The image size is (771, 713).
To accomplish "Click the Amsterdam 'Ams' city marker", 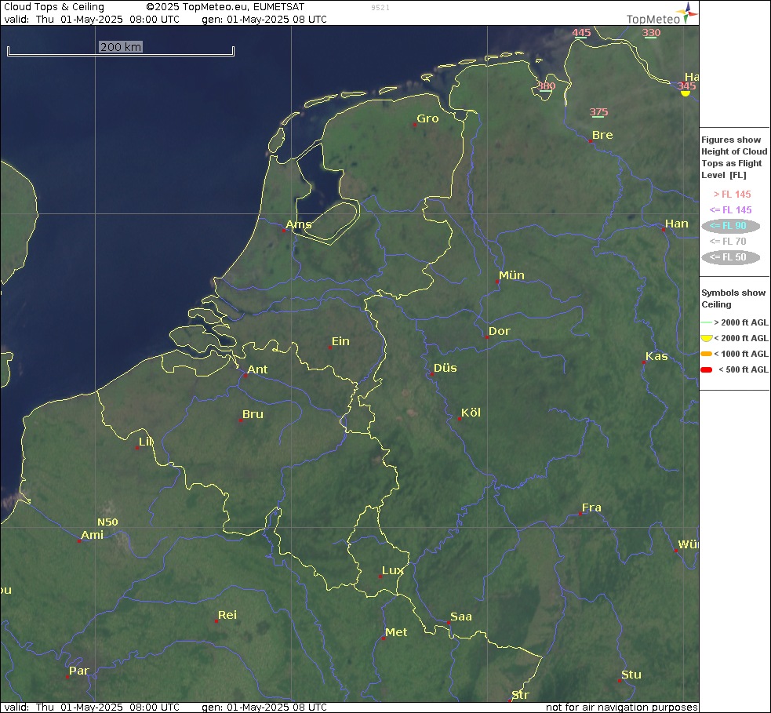I will [x=284, y=230].
